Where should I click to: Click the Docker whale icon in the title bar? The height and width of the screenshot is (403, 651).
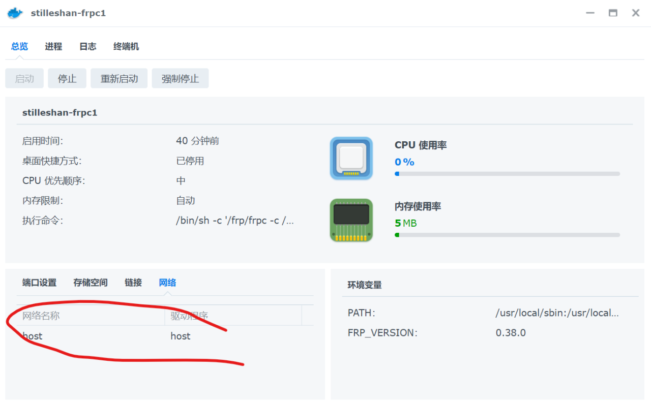tap(14, 13)
